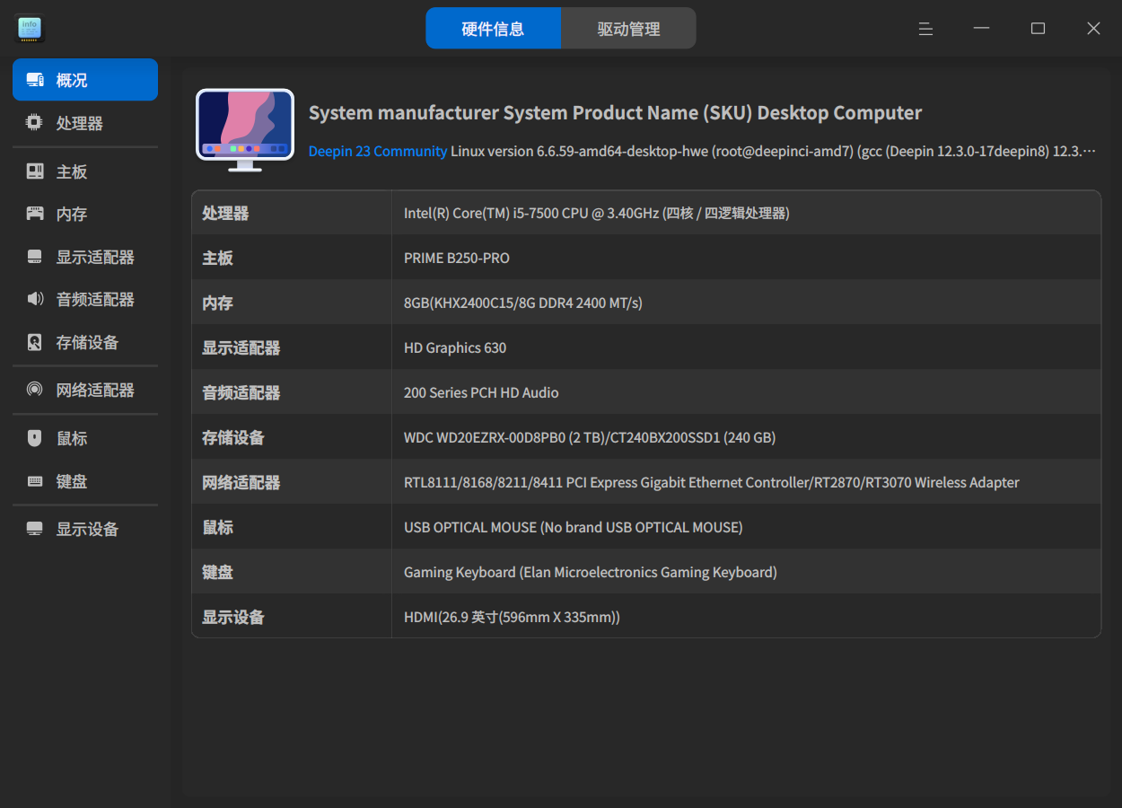Select 键盘 label in sidebar
This screenshot has height=808, width=1122.
(x=72, y=481)
